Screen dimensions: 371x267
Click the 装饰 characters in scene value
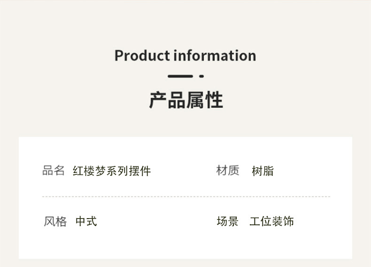[x=283, y=221]
